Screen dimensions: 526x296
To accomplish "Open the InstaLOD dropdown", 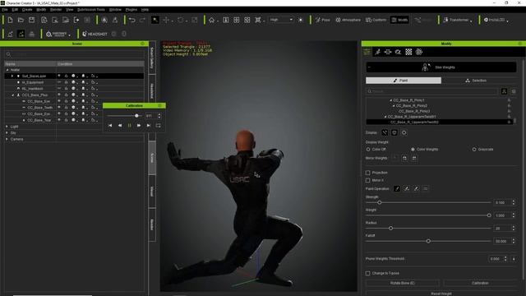I will [x=496, y=20].
